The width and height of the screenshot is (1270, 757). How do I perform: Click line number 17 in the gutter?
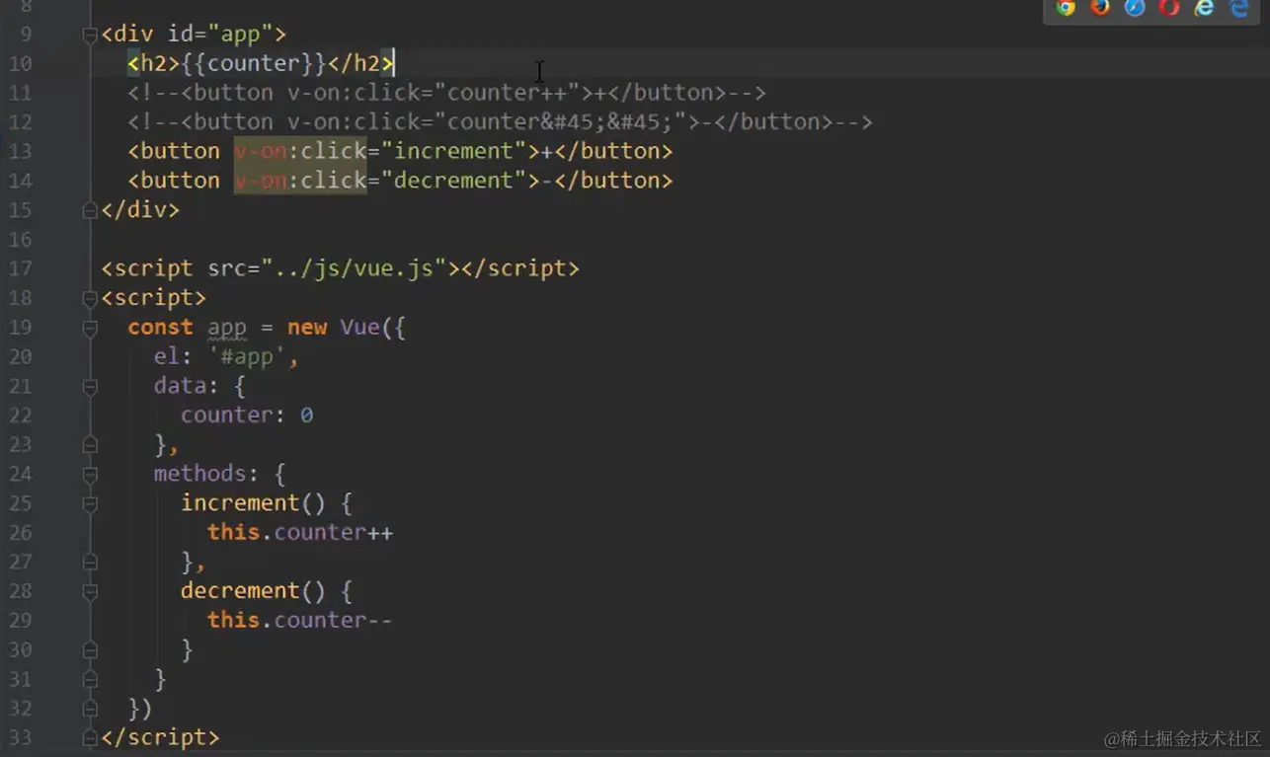pyautogui.click(x=21, y=268)
